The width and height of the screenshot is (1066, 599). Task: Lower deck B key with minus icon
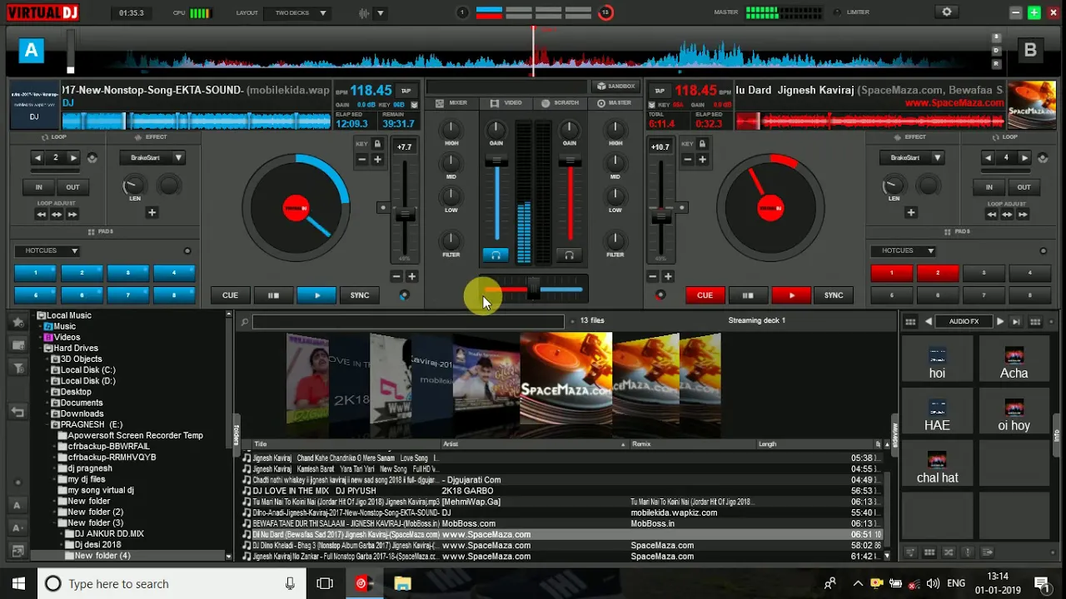688,159
